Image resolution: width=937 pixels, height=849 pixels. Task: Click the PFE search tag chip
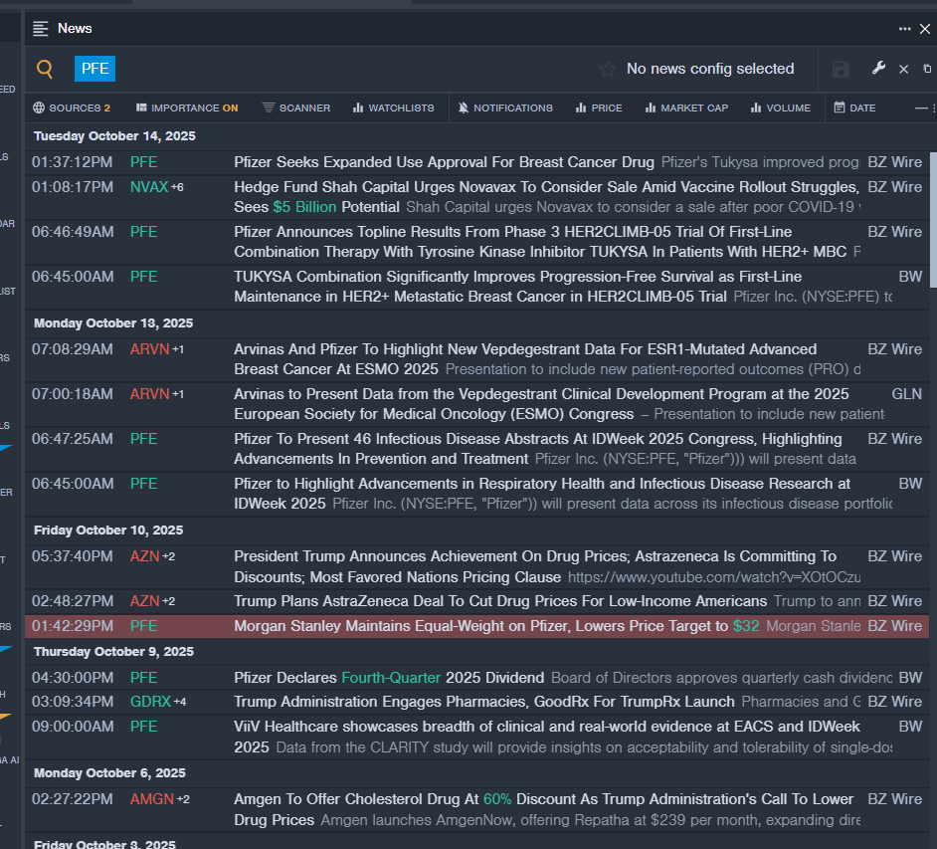tap(95, 69)
